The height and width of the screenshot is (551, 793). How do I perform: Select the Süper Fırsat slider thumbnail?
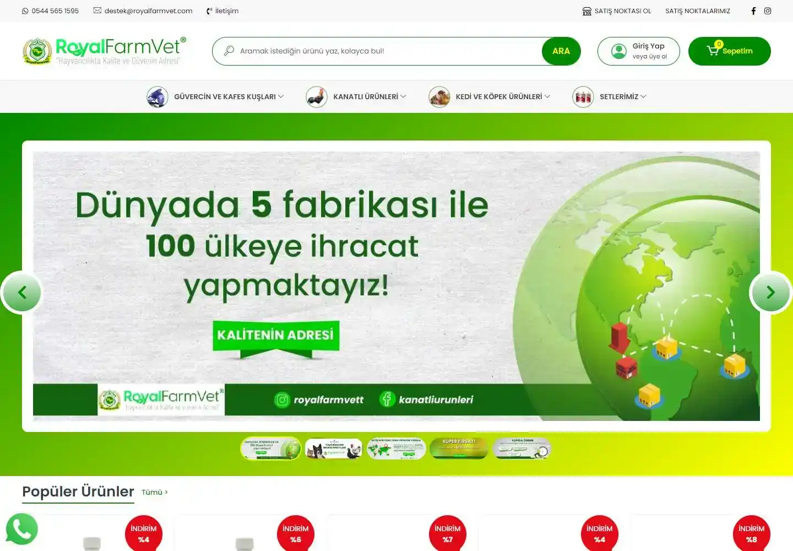click(x=459, y=449)
